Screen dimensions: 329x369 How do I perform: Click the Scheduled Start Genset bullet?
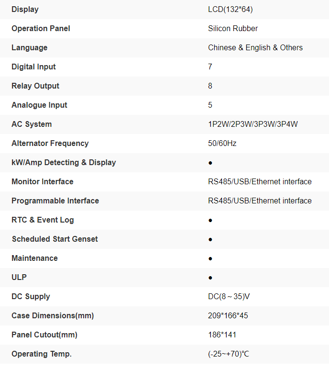coord(210,239)
